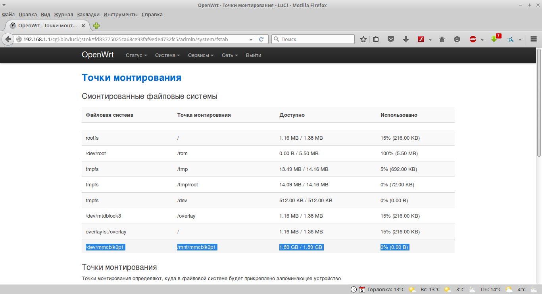Go back with the browser back arrow
The image size is (542, 294).
(x=8, y=39)
